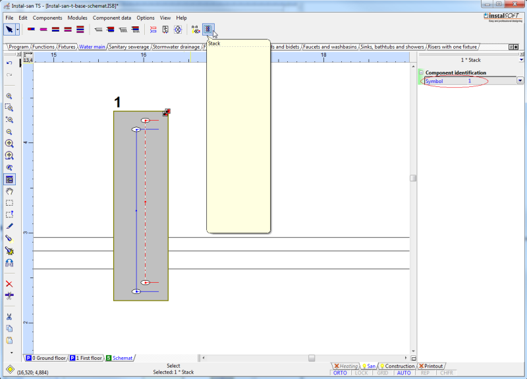Open the View menu
Viewport: 527px width, 379px height.
coord(165,18)
